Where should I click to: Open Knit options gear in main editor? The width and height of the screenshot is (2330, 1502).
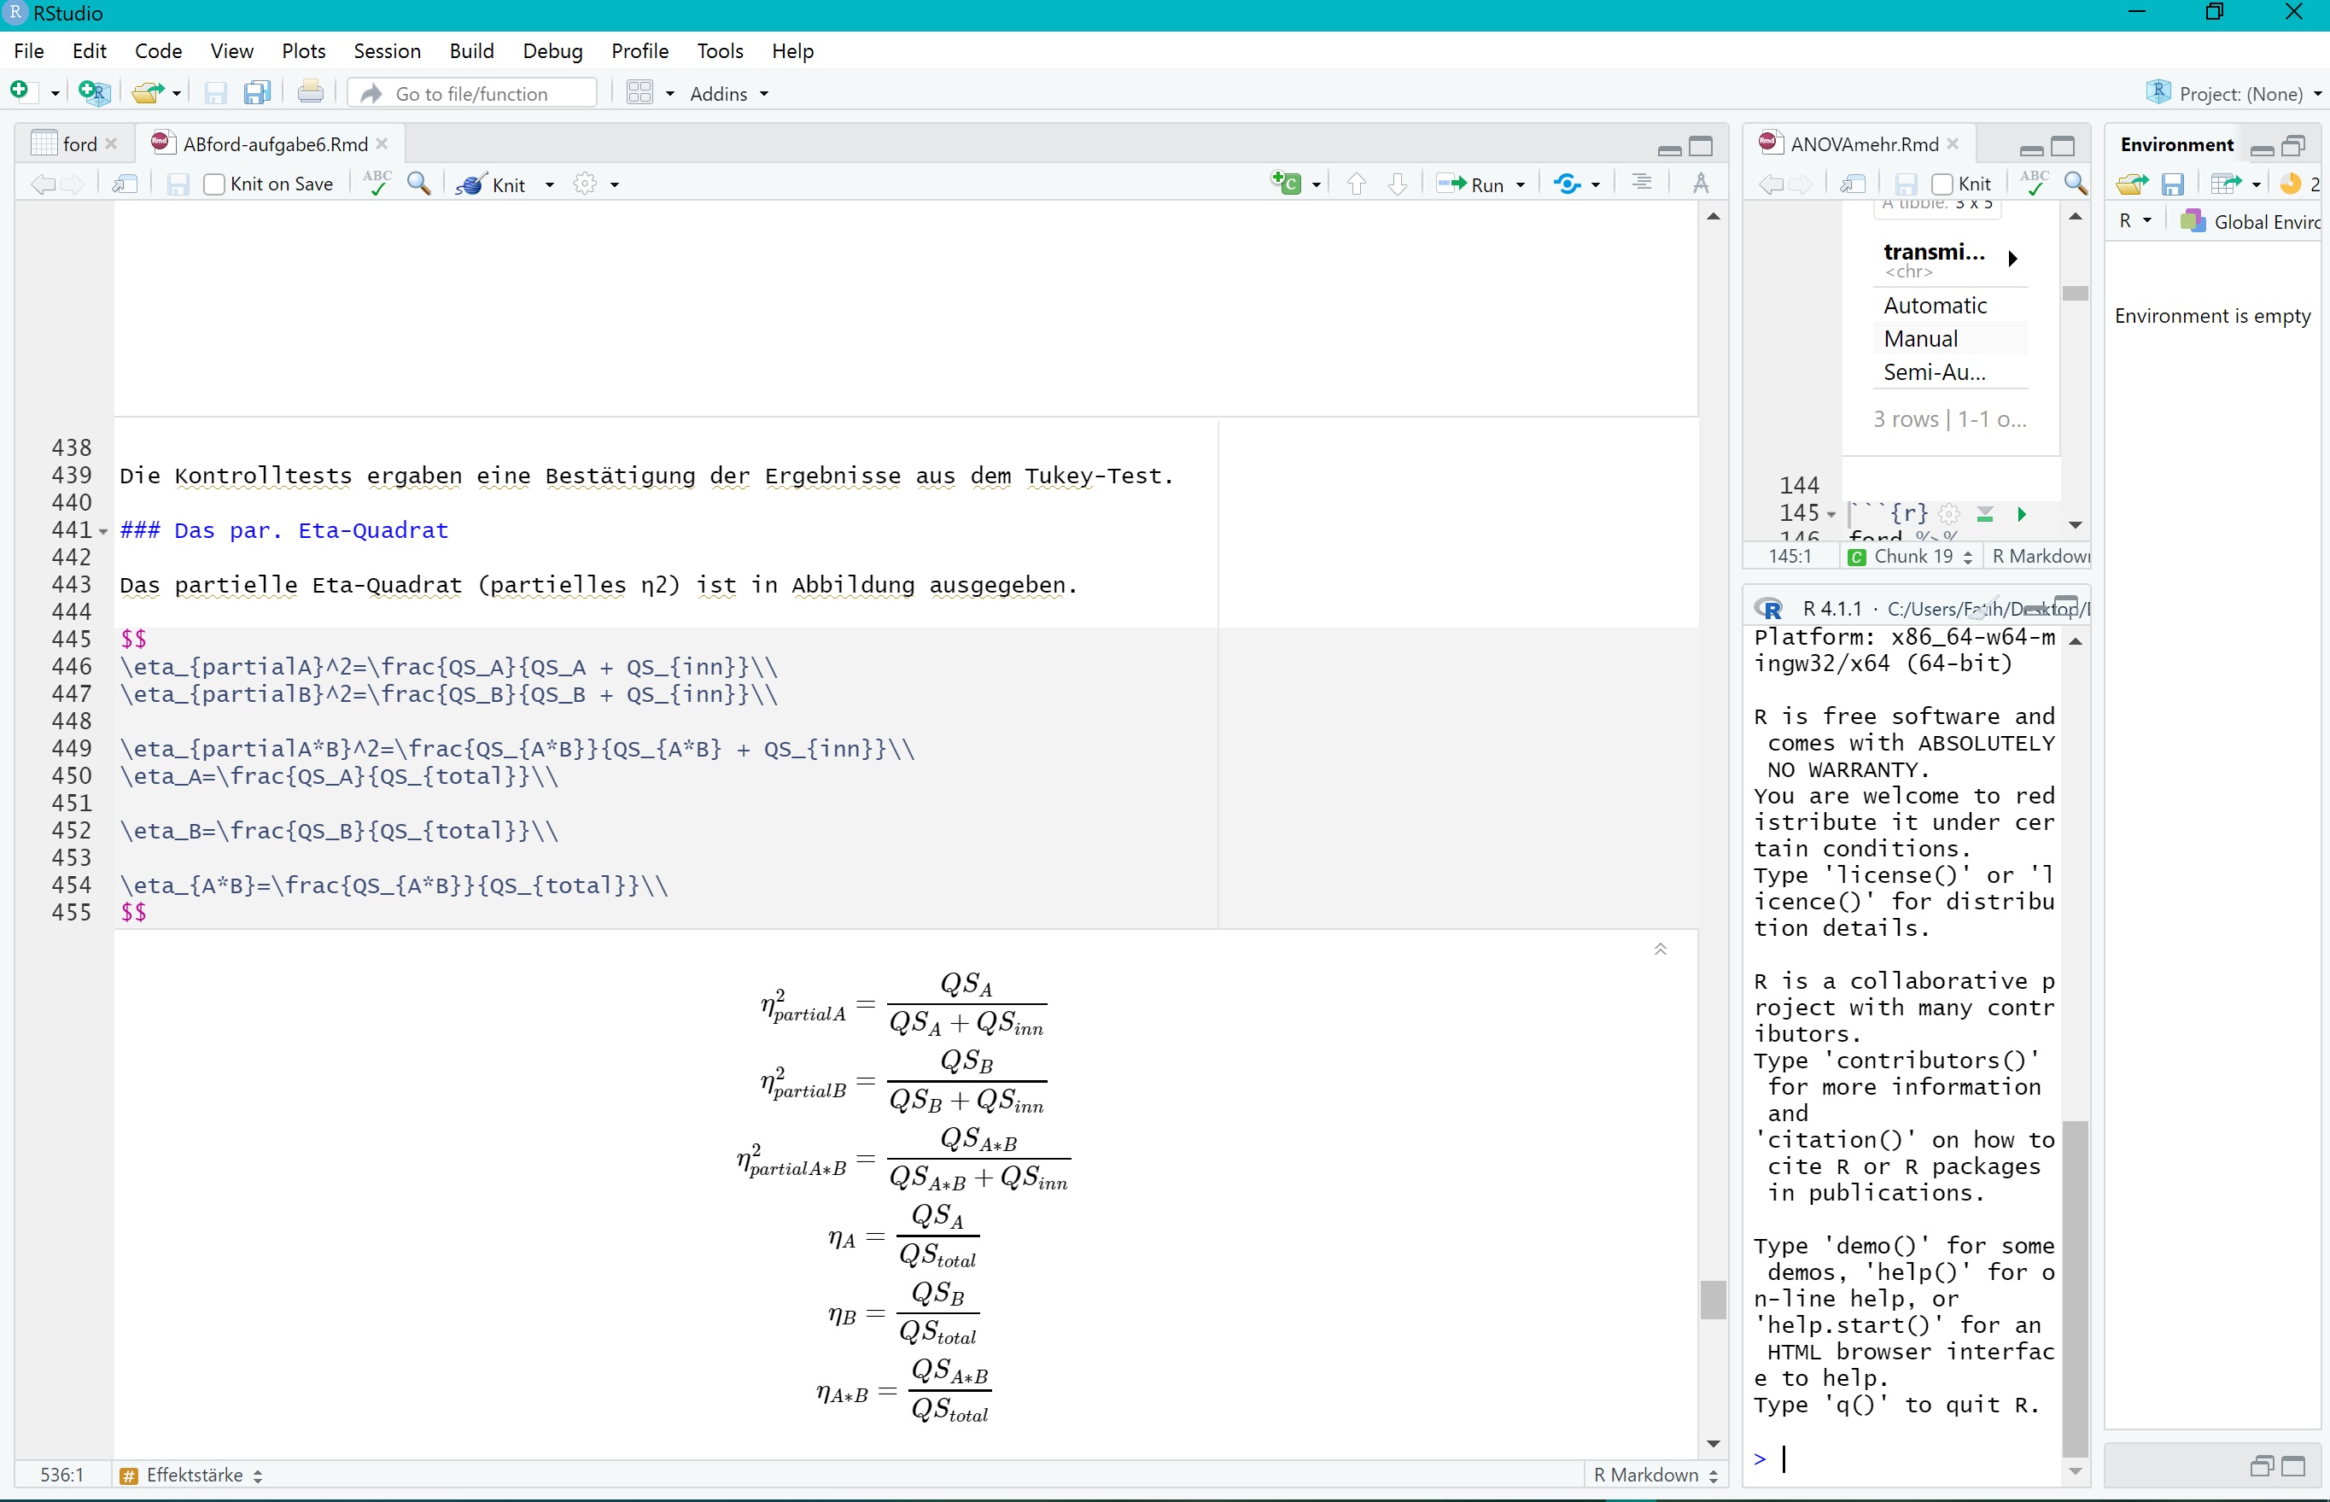(585, 184)
